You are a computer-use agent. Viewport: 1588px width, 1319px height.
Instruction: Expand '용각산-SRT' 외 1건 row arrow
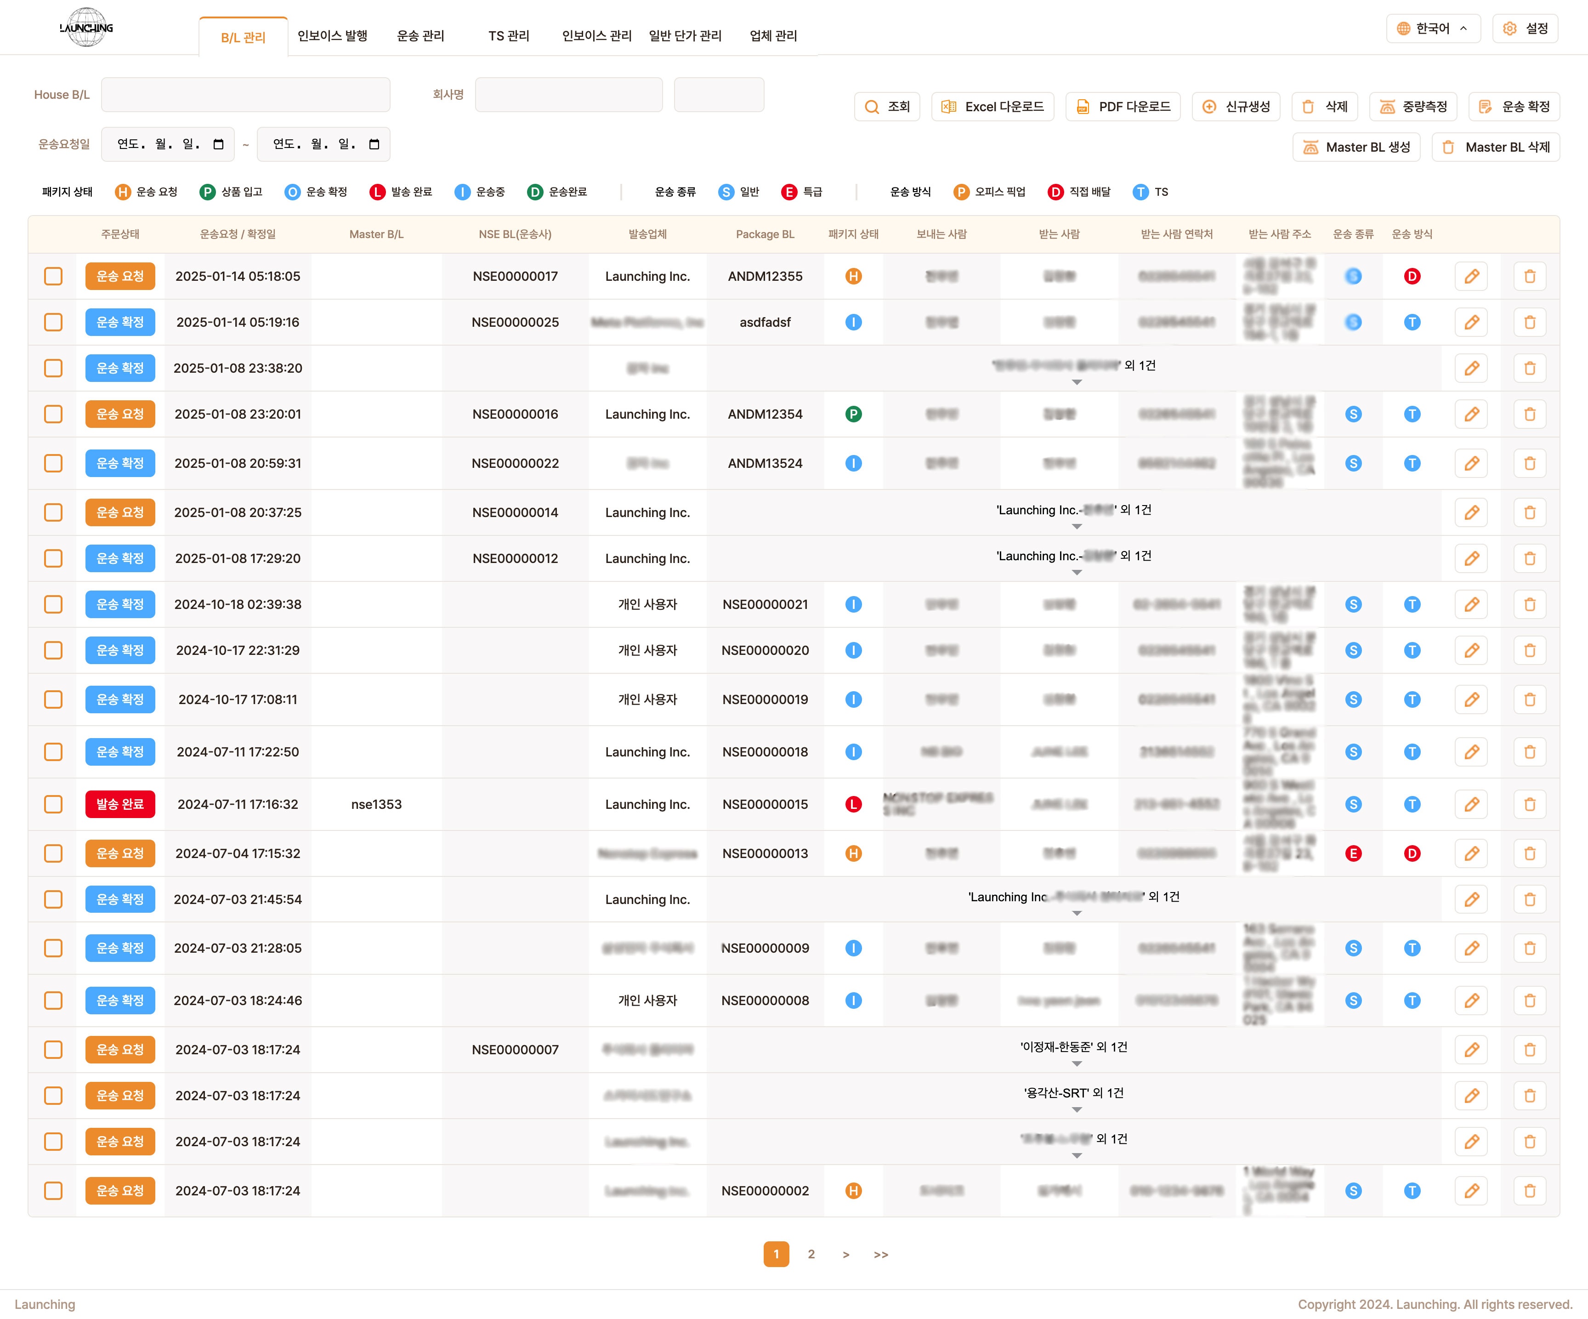[x=1077, y=1110]
